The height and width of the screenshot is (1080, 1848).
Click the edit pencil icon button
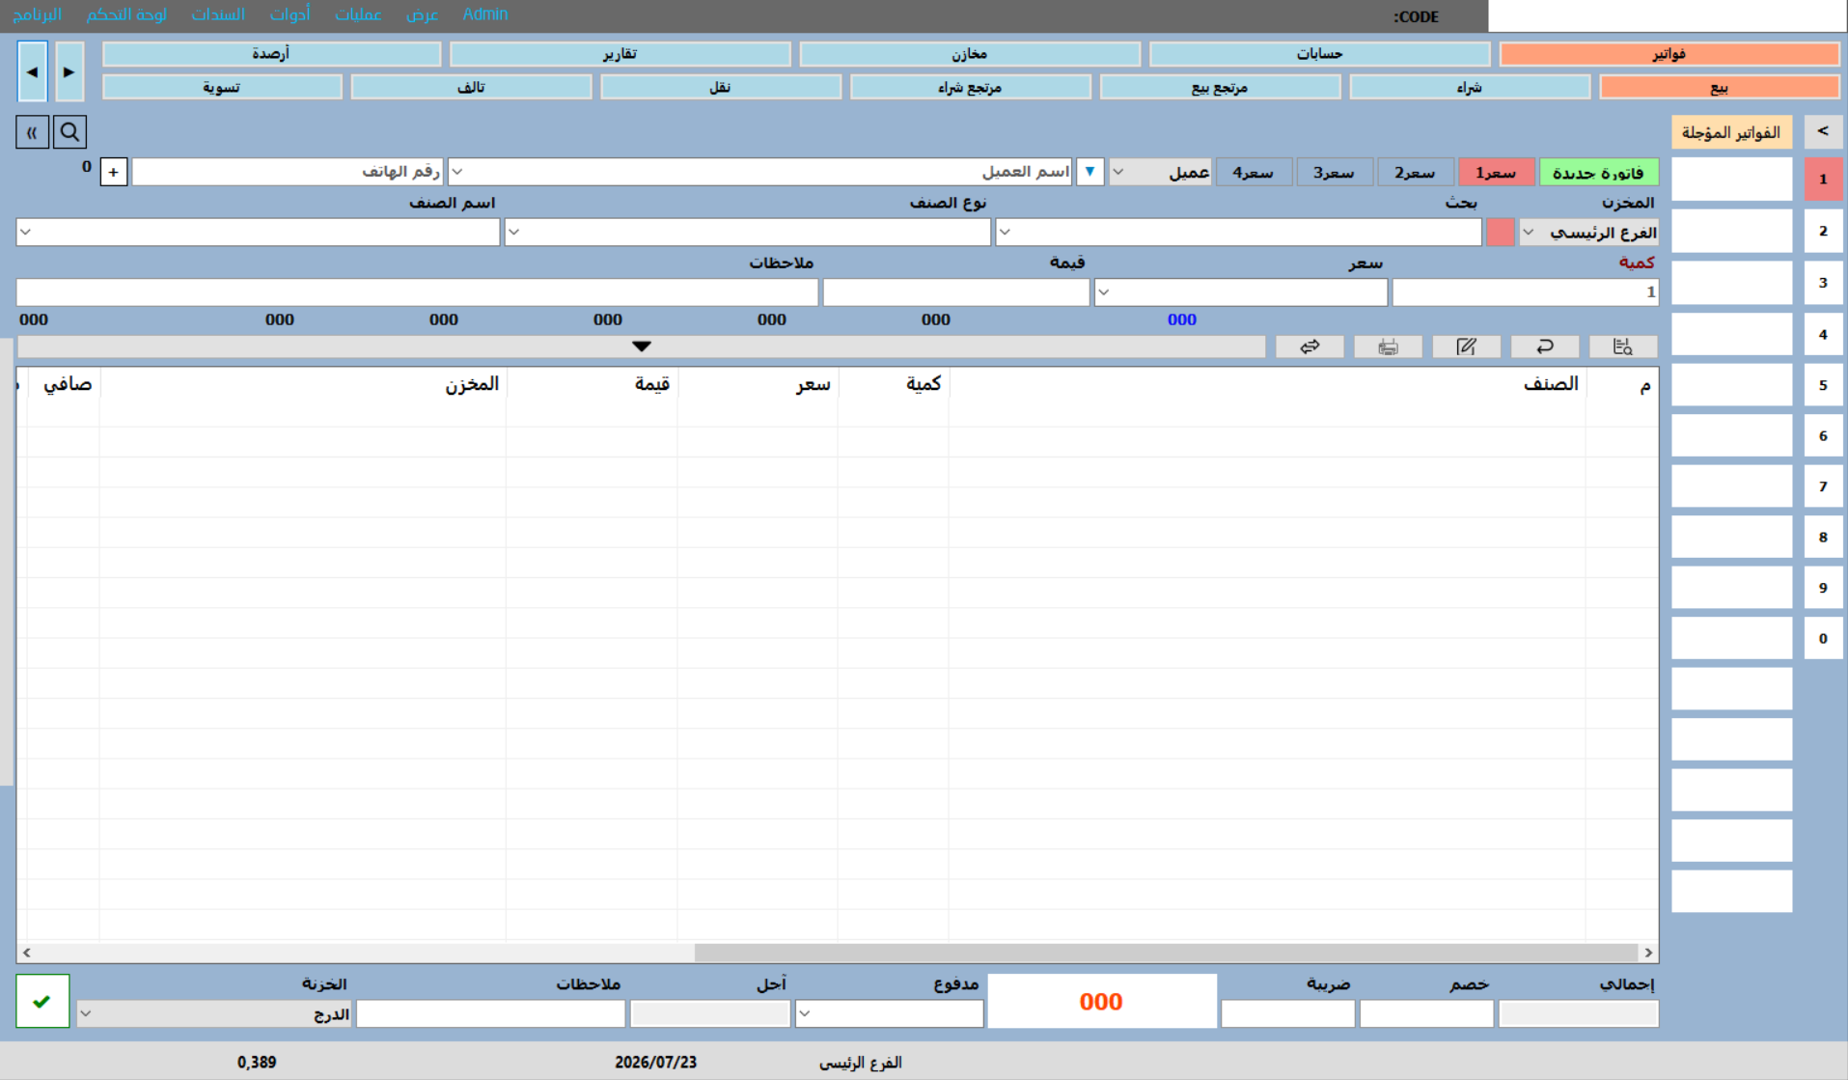point(1466,346)
